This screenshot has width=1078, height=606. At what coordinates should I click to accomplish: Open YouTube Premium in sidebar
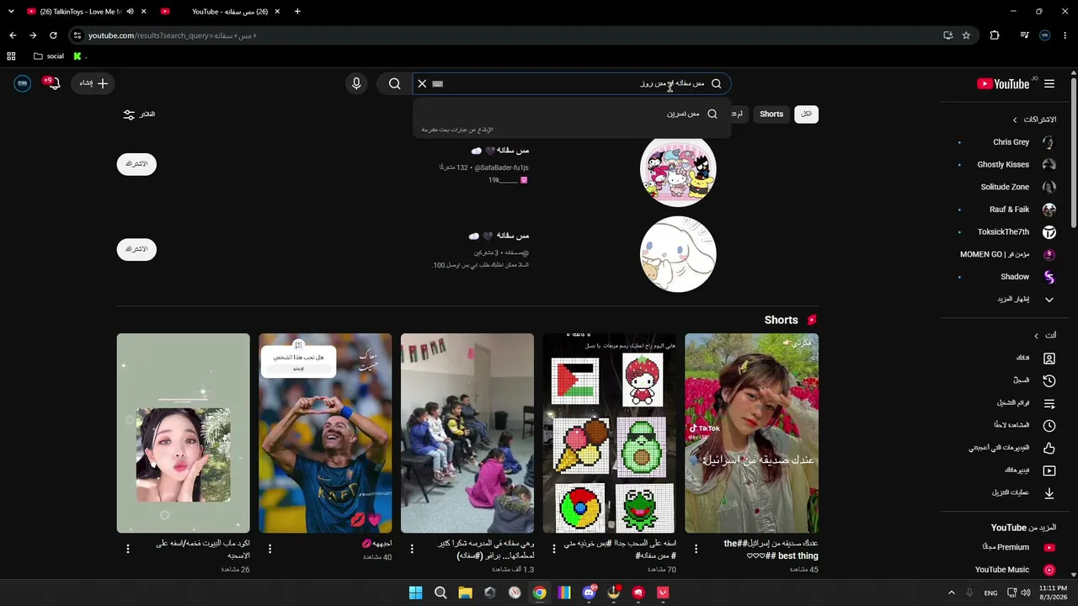pyautogui.click(x=1006, y=547)
